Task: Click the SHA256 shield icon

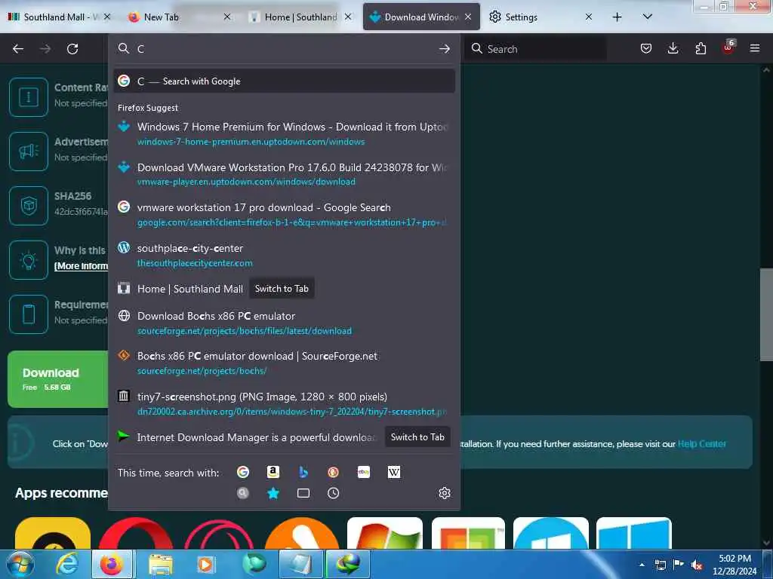Action: pos(29,205)
